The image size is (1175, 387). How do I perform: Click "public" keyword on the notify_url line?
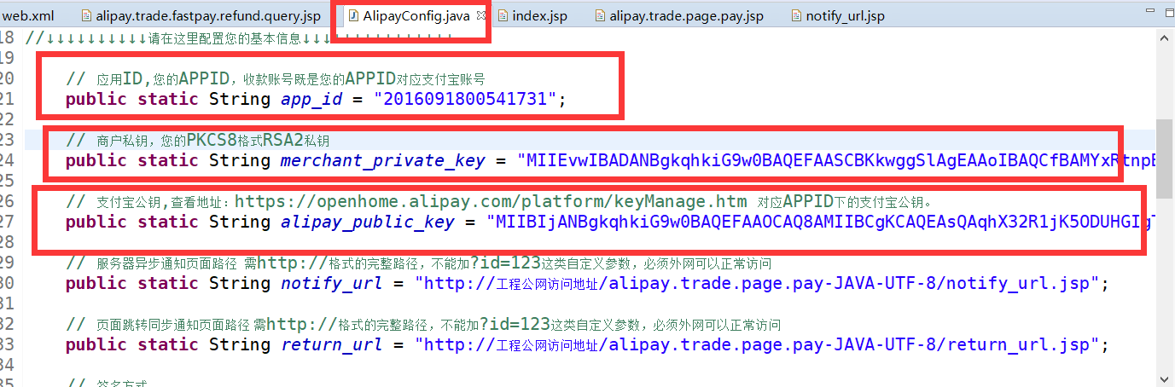click(96, 283)
